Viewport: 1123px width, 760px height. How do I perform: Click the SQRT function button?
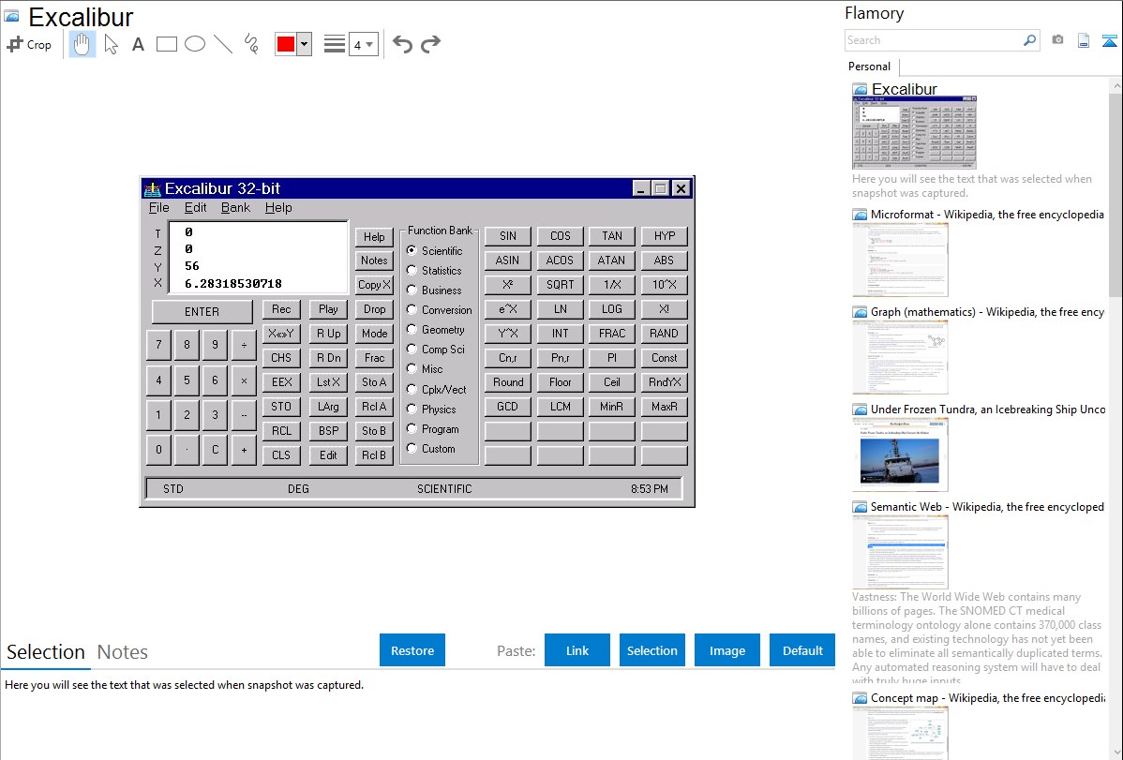tap(560, 284)
